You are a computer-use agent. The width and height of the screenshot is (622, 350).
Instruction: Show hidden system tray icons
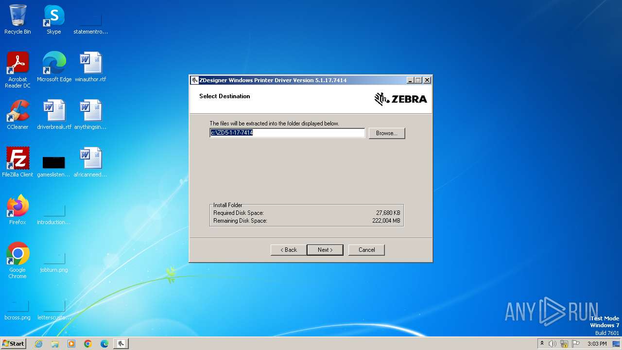542,344
